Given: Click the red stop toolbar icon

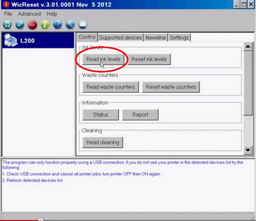Looking at the screenshot, I should [x=32, y=25].
